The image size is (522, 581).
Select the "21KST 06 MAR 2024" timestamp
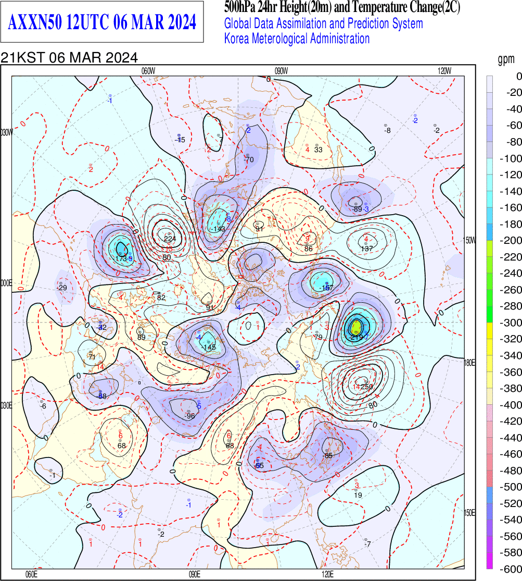click(x=69, y=58)
